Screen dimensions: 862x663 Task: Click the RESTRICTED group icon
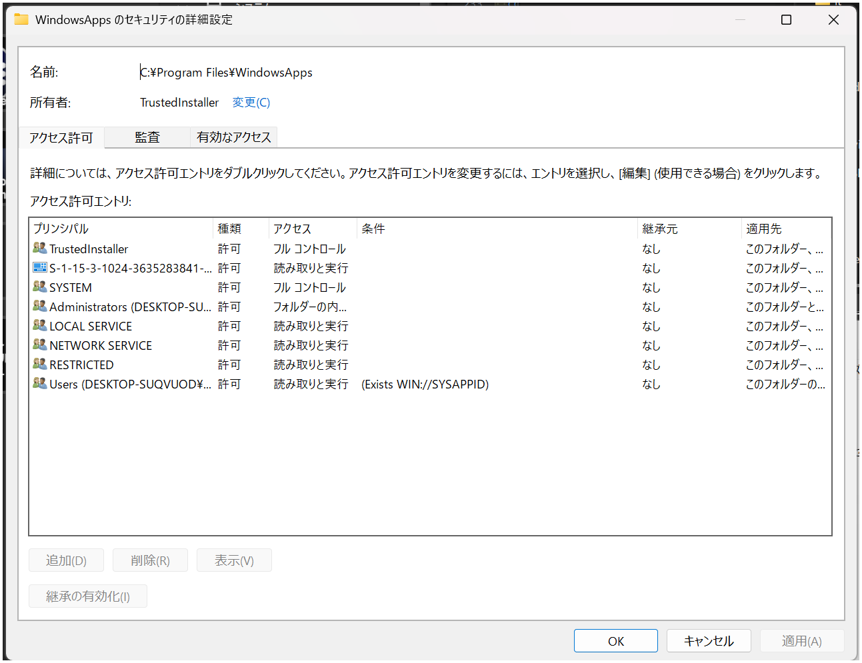tap(39, 364)
